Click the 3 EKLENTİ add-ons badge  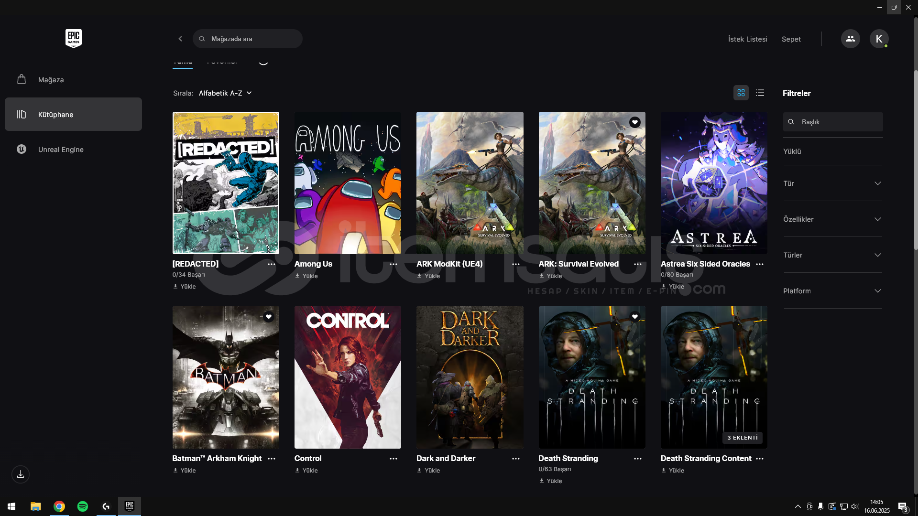(742, 438)
